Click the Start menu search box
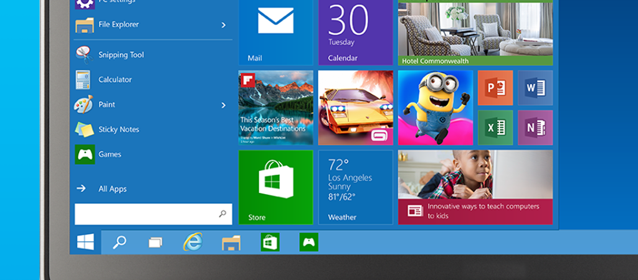638x280 pixels. 153,214
